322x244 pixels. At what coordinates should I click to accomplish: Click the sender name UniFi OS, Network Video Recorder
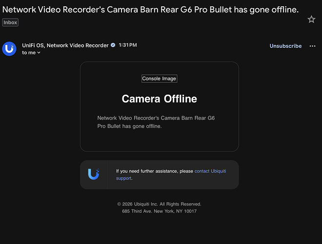(x=65, y=45)
